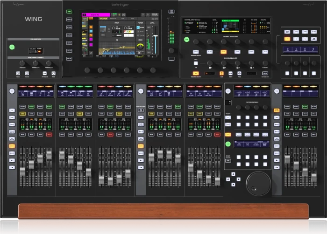Adjust the fourth channel fader of leftmost fader bank
The width and height of the screenshot is (327, 234).
(49, 155)
